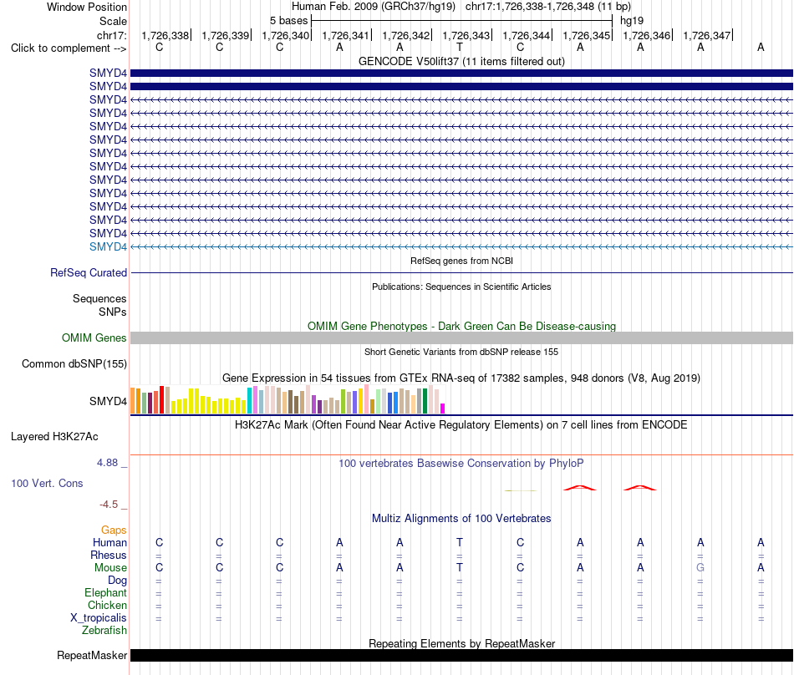Click the Scale track label

[x=113, y=21]
